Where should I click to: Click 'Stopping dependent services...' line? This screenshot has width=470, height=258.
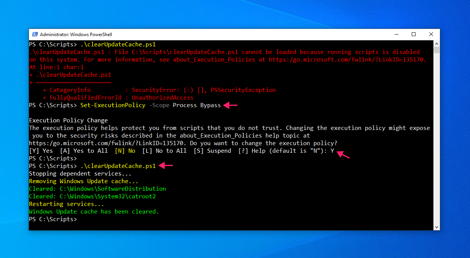click(80, 174)
